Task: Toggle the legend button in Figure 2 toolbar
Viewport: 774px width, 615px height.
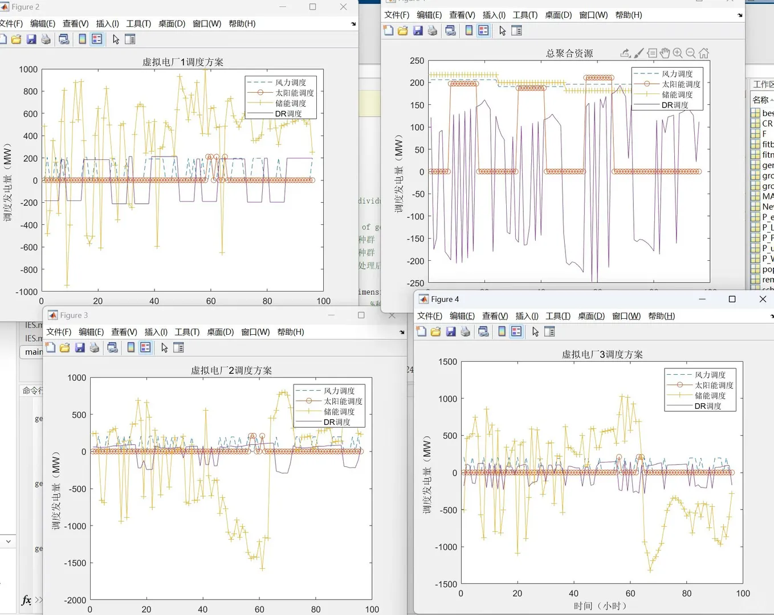Action: (97, 39)
